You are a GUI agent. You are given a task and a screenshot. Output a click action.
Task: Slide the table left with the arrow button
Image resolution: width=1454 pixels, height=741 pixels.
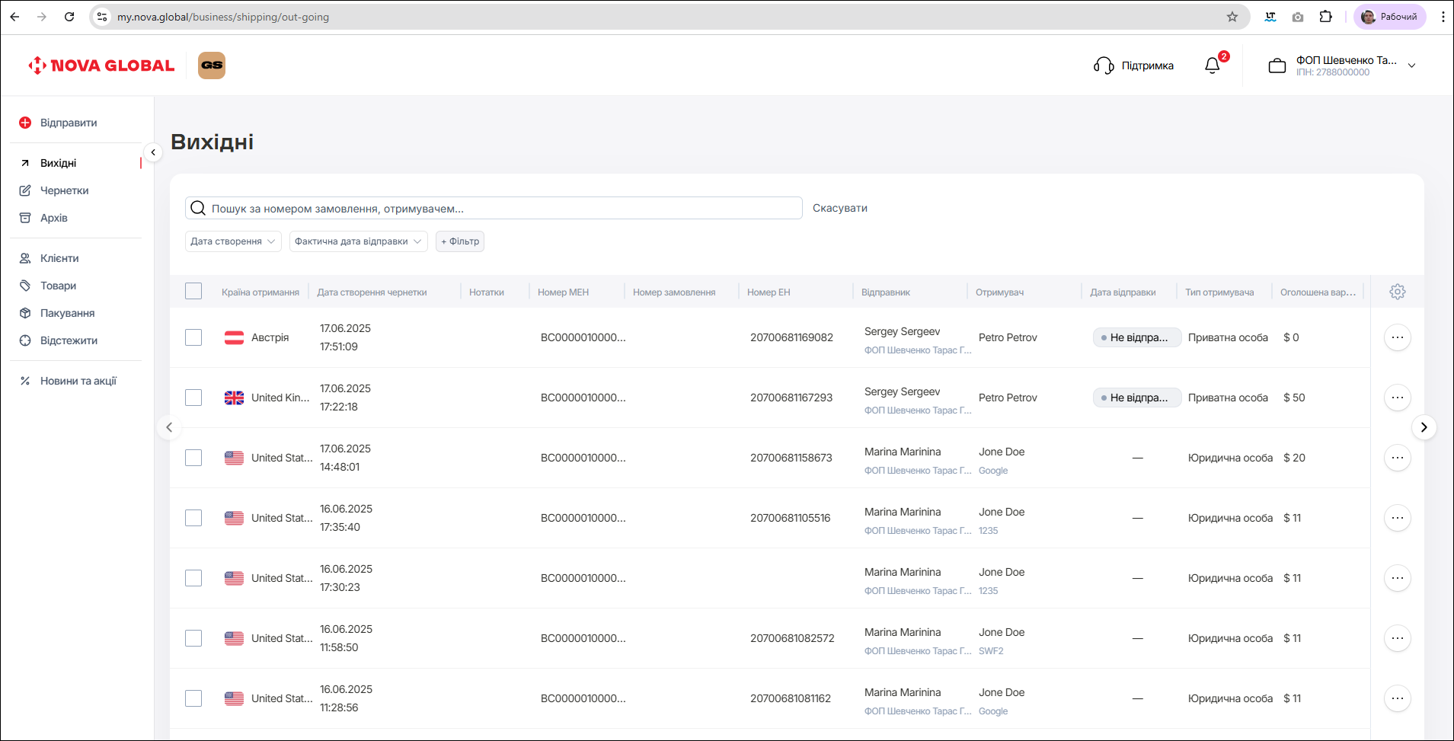coord(169,427)
